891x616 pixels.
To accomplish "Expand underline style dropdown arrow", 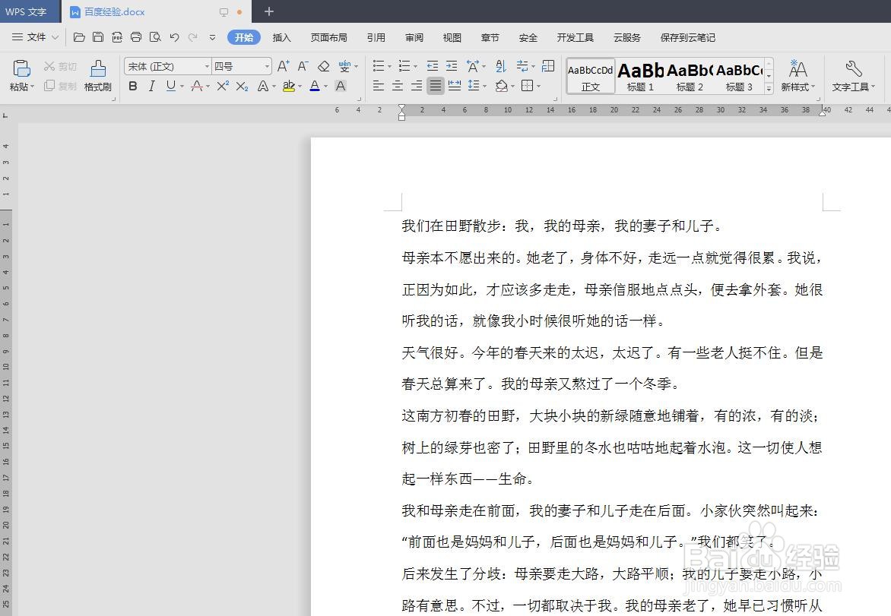I will (182, 87).
